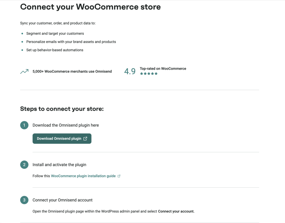The width and height of the screenshot is (285, 223).
Task: Click the bold 'Connect your account' text
Action: tap(176, 211)
